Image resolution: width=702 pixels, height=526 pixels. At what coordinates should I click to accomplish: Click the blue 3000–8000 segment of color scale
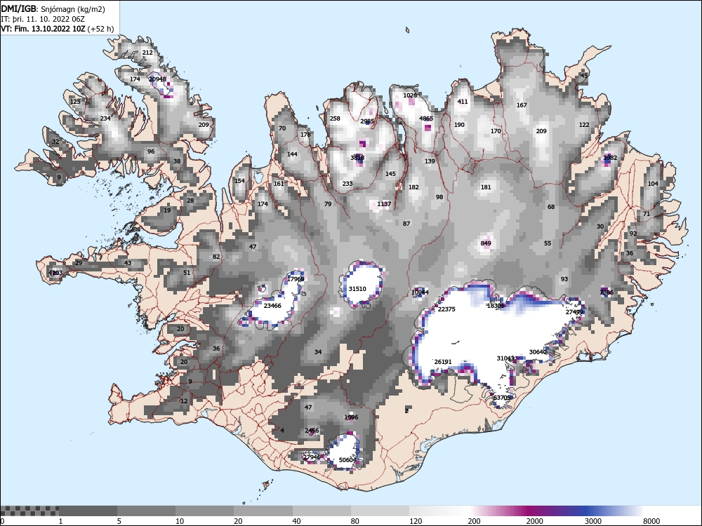614,511
